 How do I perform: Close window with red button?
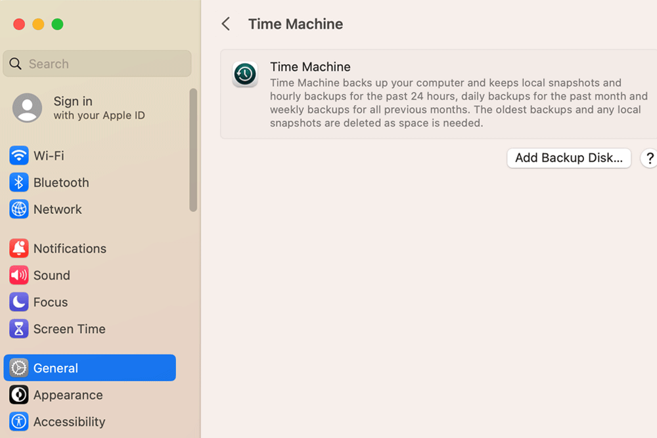click(x=19, y=24)
